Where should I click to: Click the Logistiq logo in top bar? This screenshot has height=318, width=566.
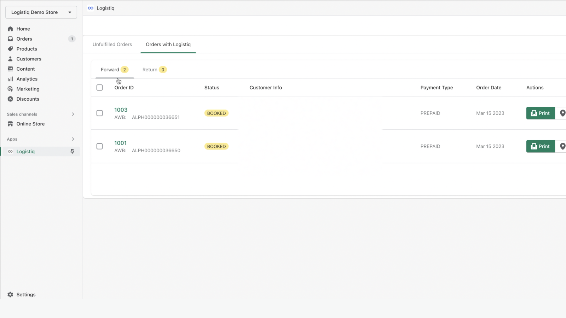tap(91, 8)
